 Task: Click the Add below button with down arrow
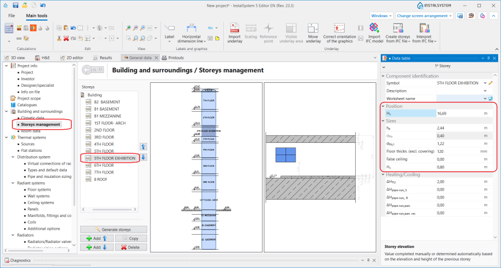point(96,247)
